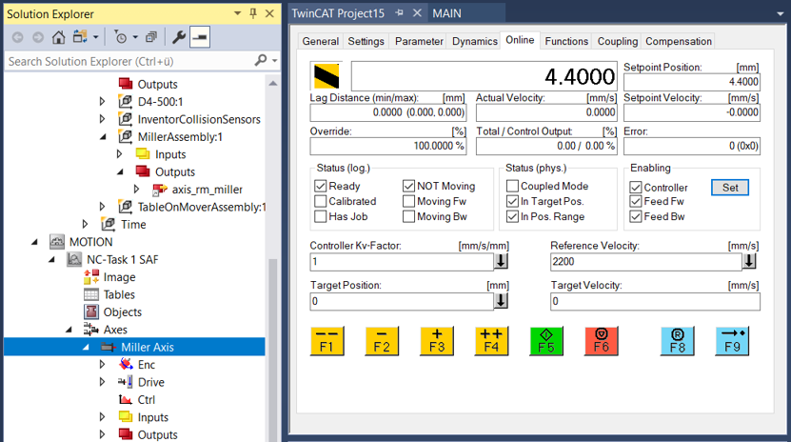Select the axis_rm_miller output item
This screenshot has width=791, height=442.
point(207,190)
